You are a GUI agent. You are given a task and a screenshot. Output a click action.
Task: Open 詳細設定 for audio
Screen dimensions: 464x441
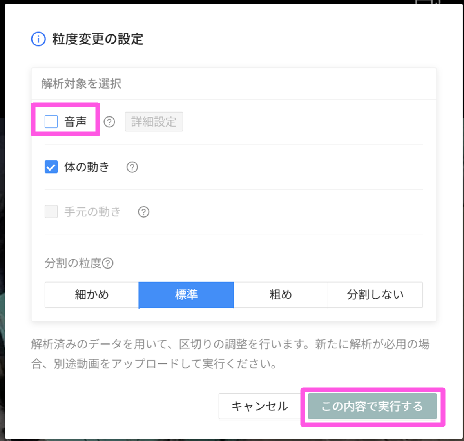tap(154, 122)
